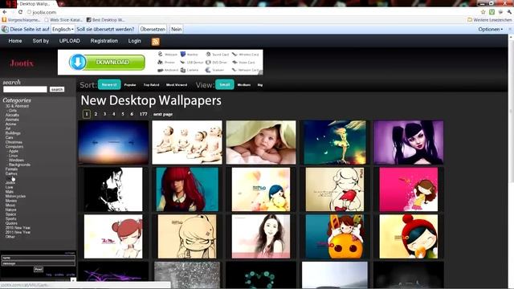
Task: Open the 2011 New Year category
Action: (x=18, y=232)
